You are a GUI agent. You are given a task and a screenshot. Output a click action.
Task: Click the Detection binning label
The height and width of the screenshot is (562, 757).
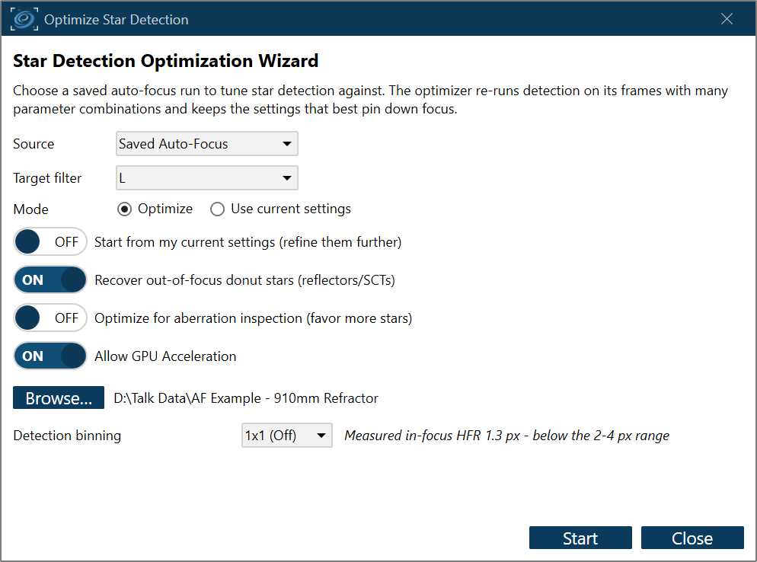click(67, 436)
